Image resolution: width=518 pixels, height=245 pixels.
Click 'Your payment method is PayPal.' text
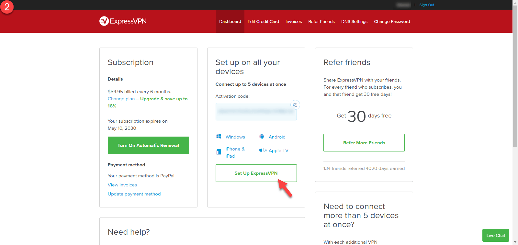point(141,176)
